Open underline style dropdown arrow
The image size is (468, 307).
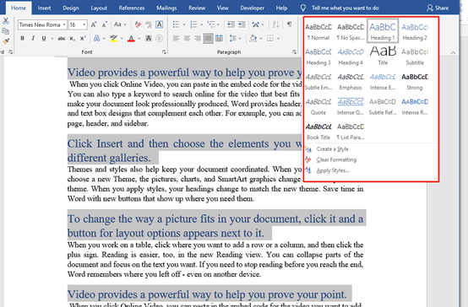pos(52,39)
